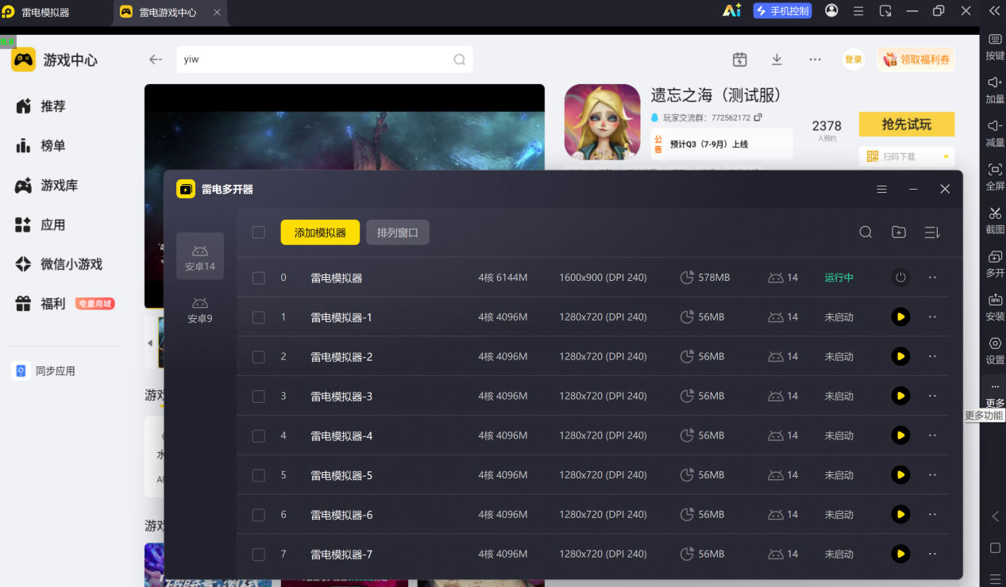This screenshot has height=587, width=1006.
Task: Toggle 全屏 fullscreen in sidebar
Action: click(x=995, y=176)
